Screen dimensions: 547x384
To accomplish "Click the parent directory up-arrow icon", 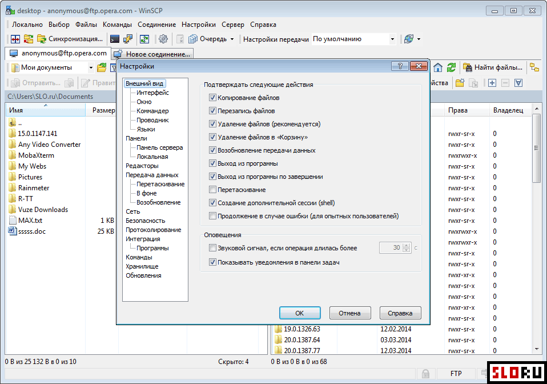I will tap(13, 122).
